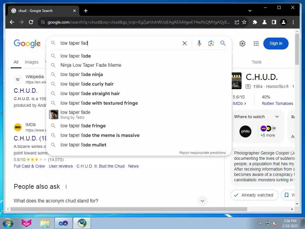The height and width of the screenshot is (229, 305).
Task: Choose 'low taper fade ninja' suggestion
Action: point(139,74)
